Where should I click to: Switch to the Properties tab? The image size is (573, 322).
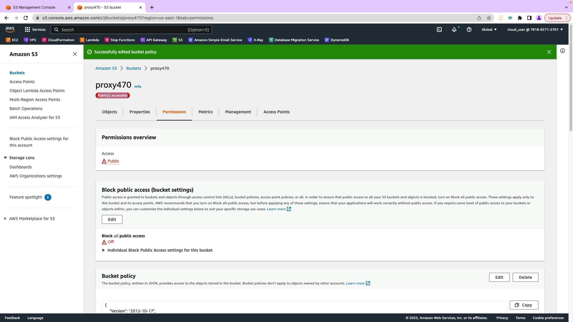[140, 112]
